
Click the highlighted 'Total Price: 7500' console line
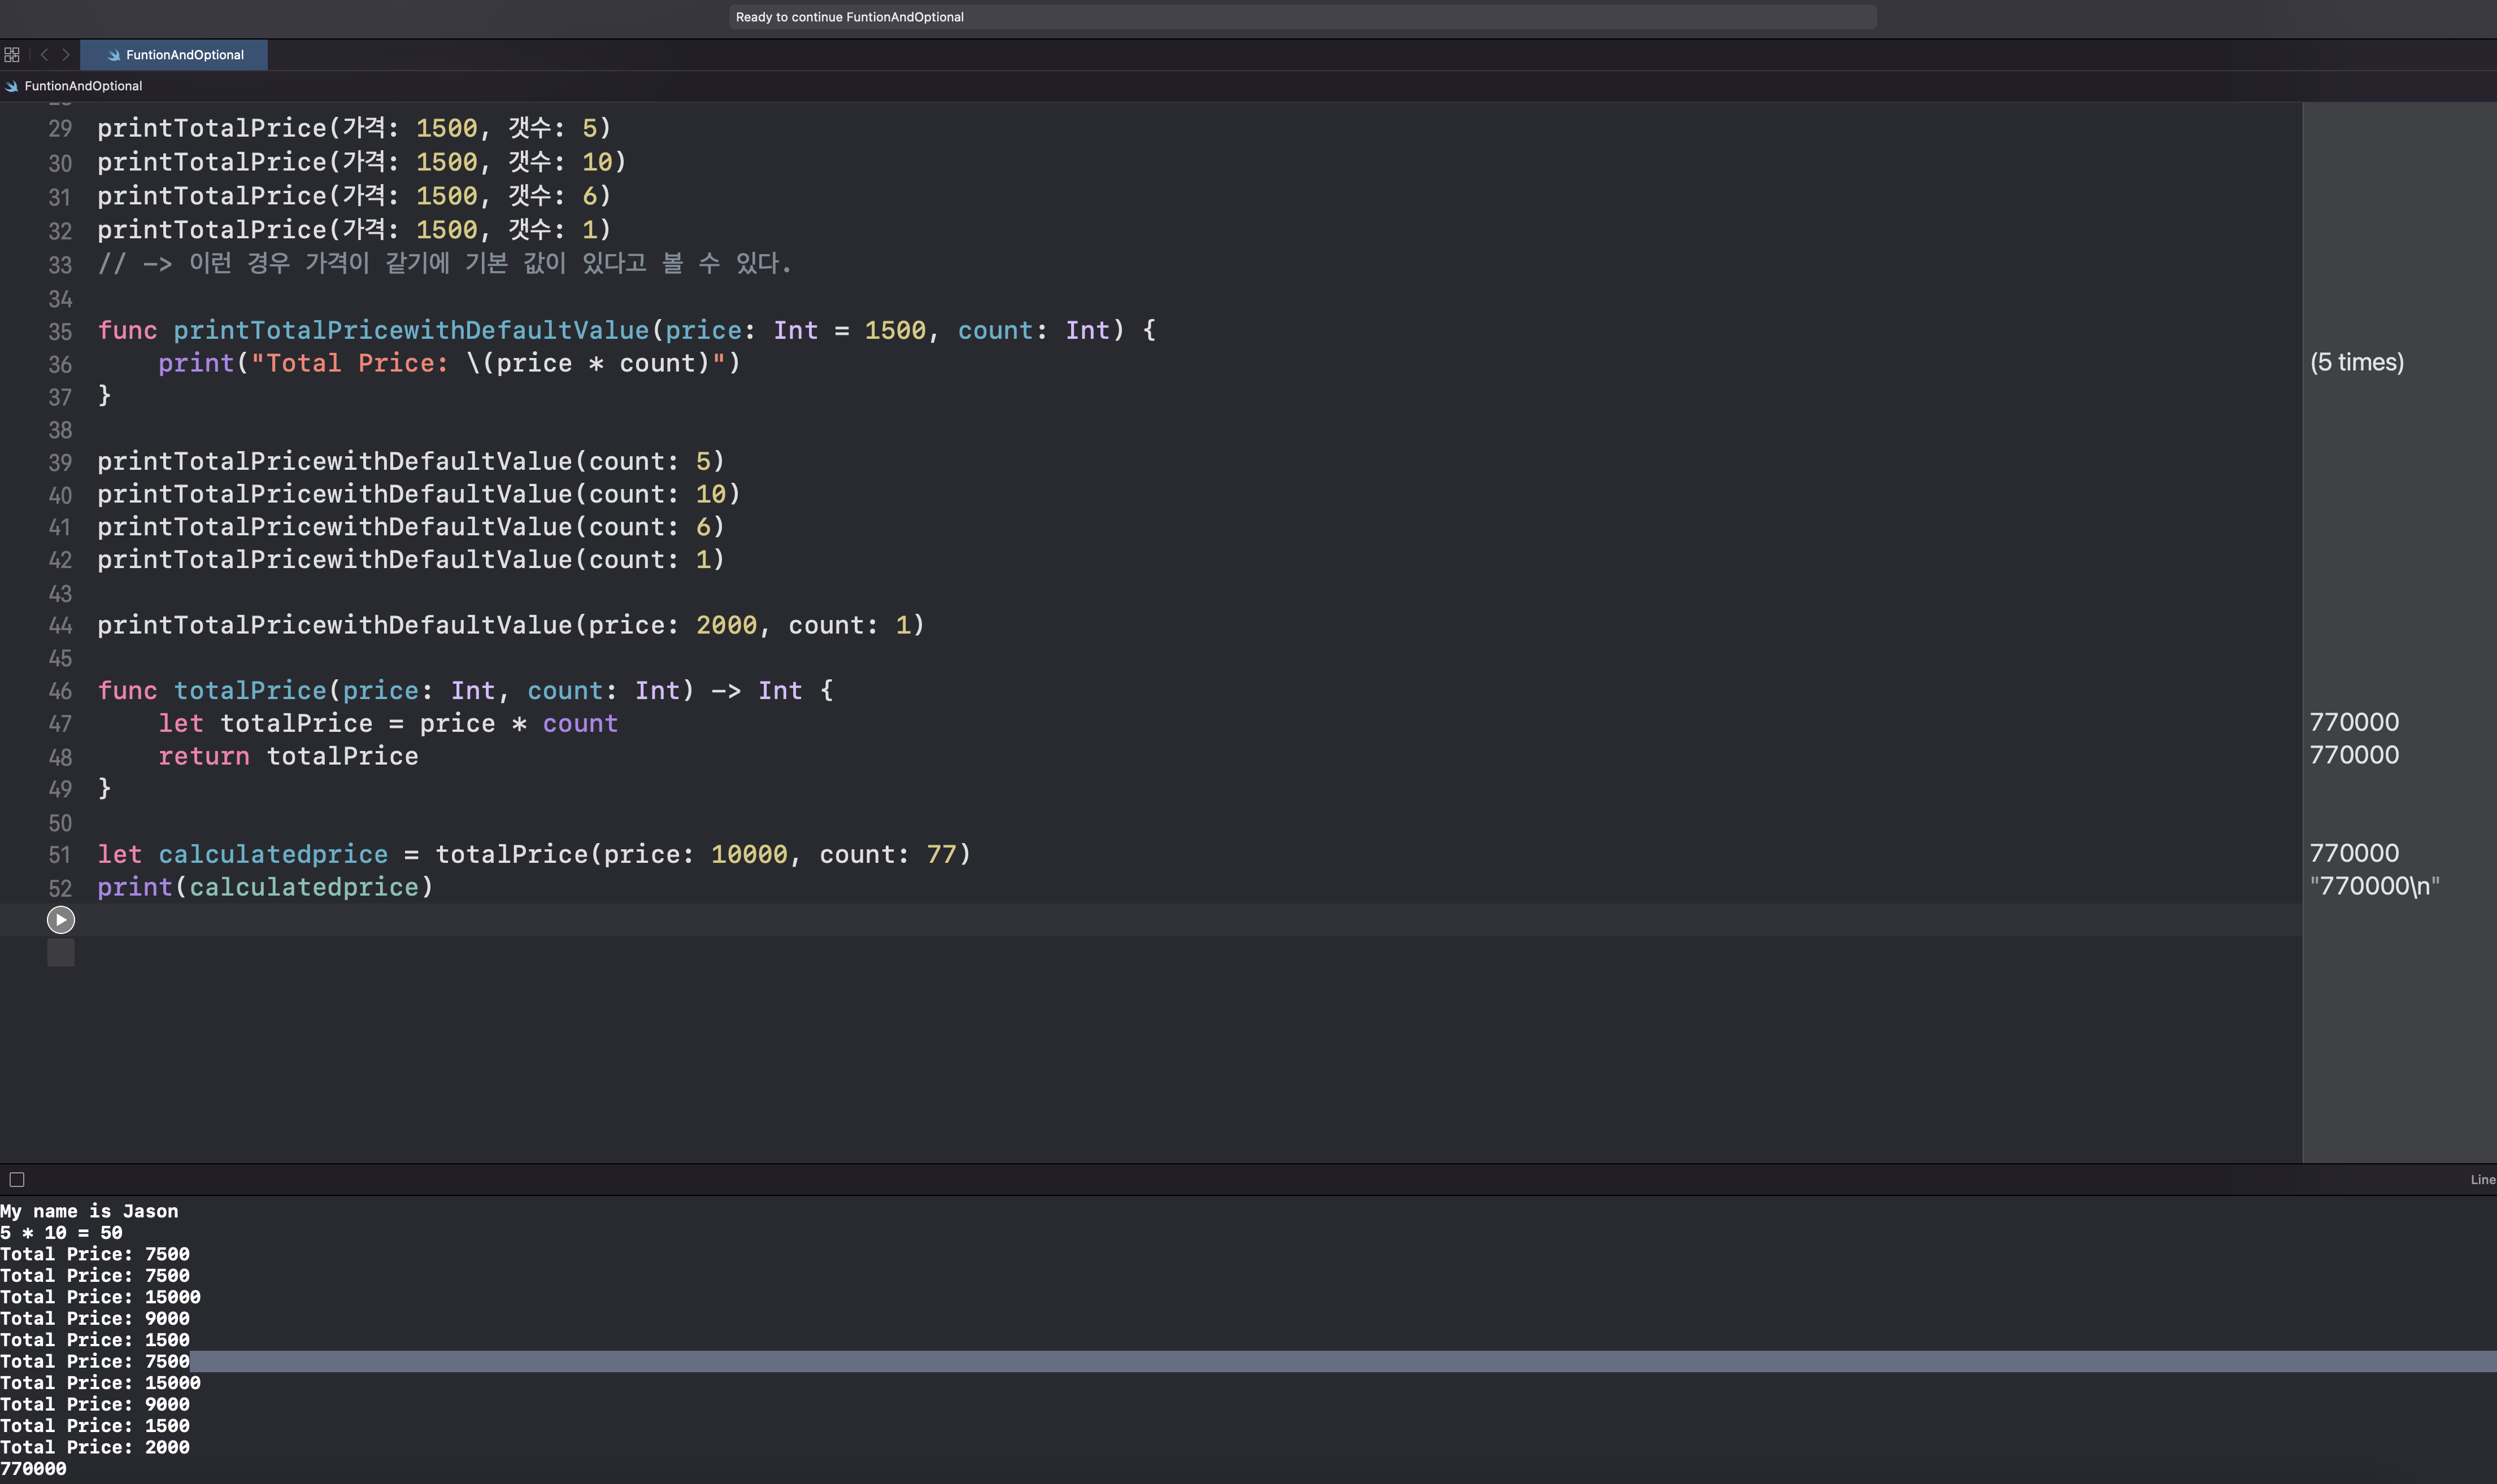[95, 1361]
